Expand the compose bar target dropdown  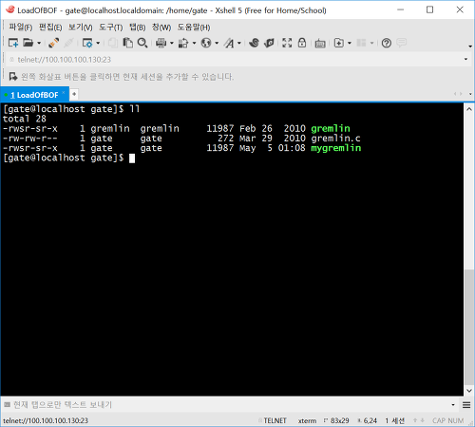[x=453, y=405]
